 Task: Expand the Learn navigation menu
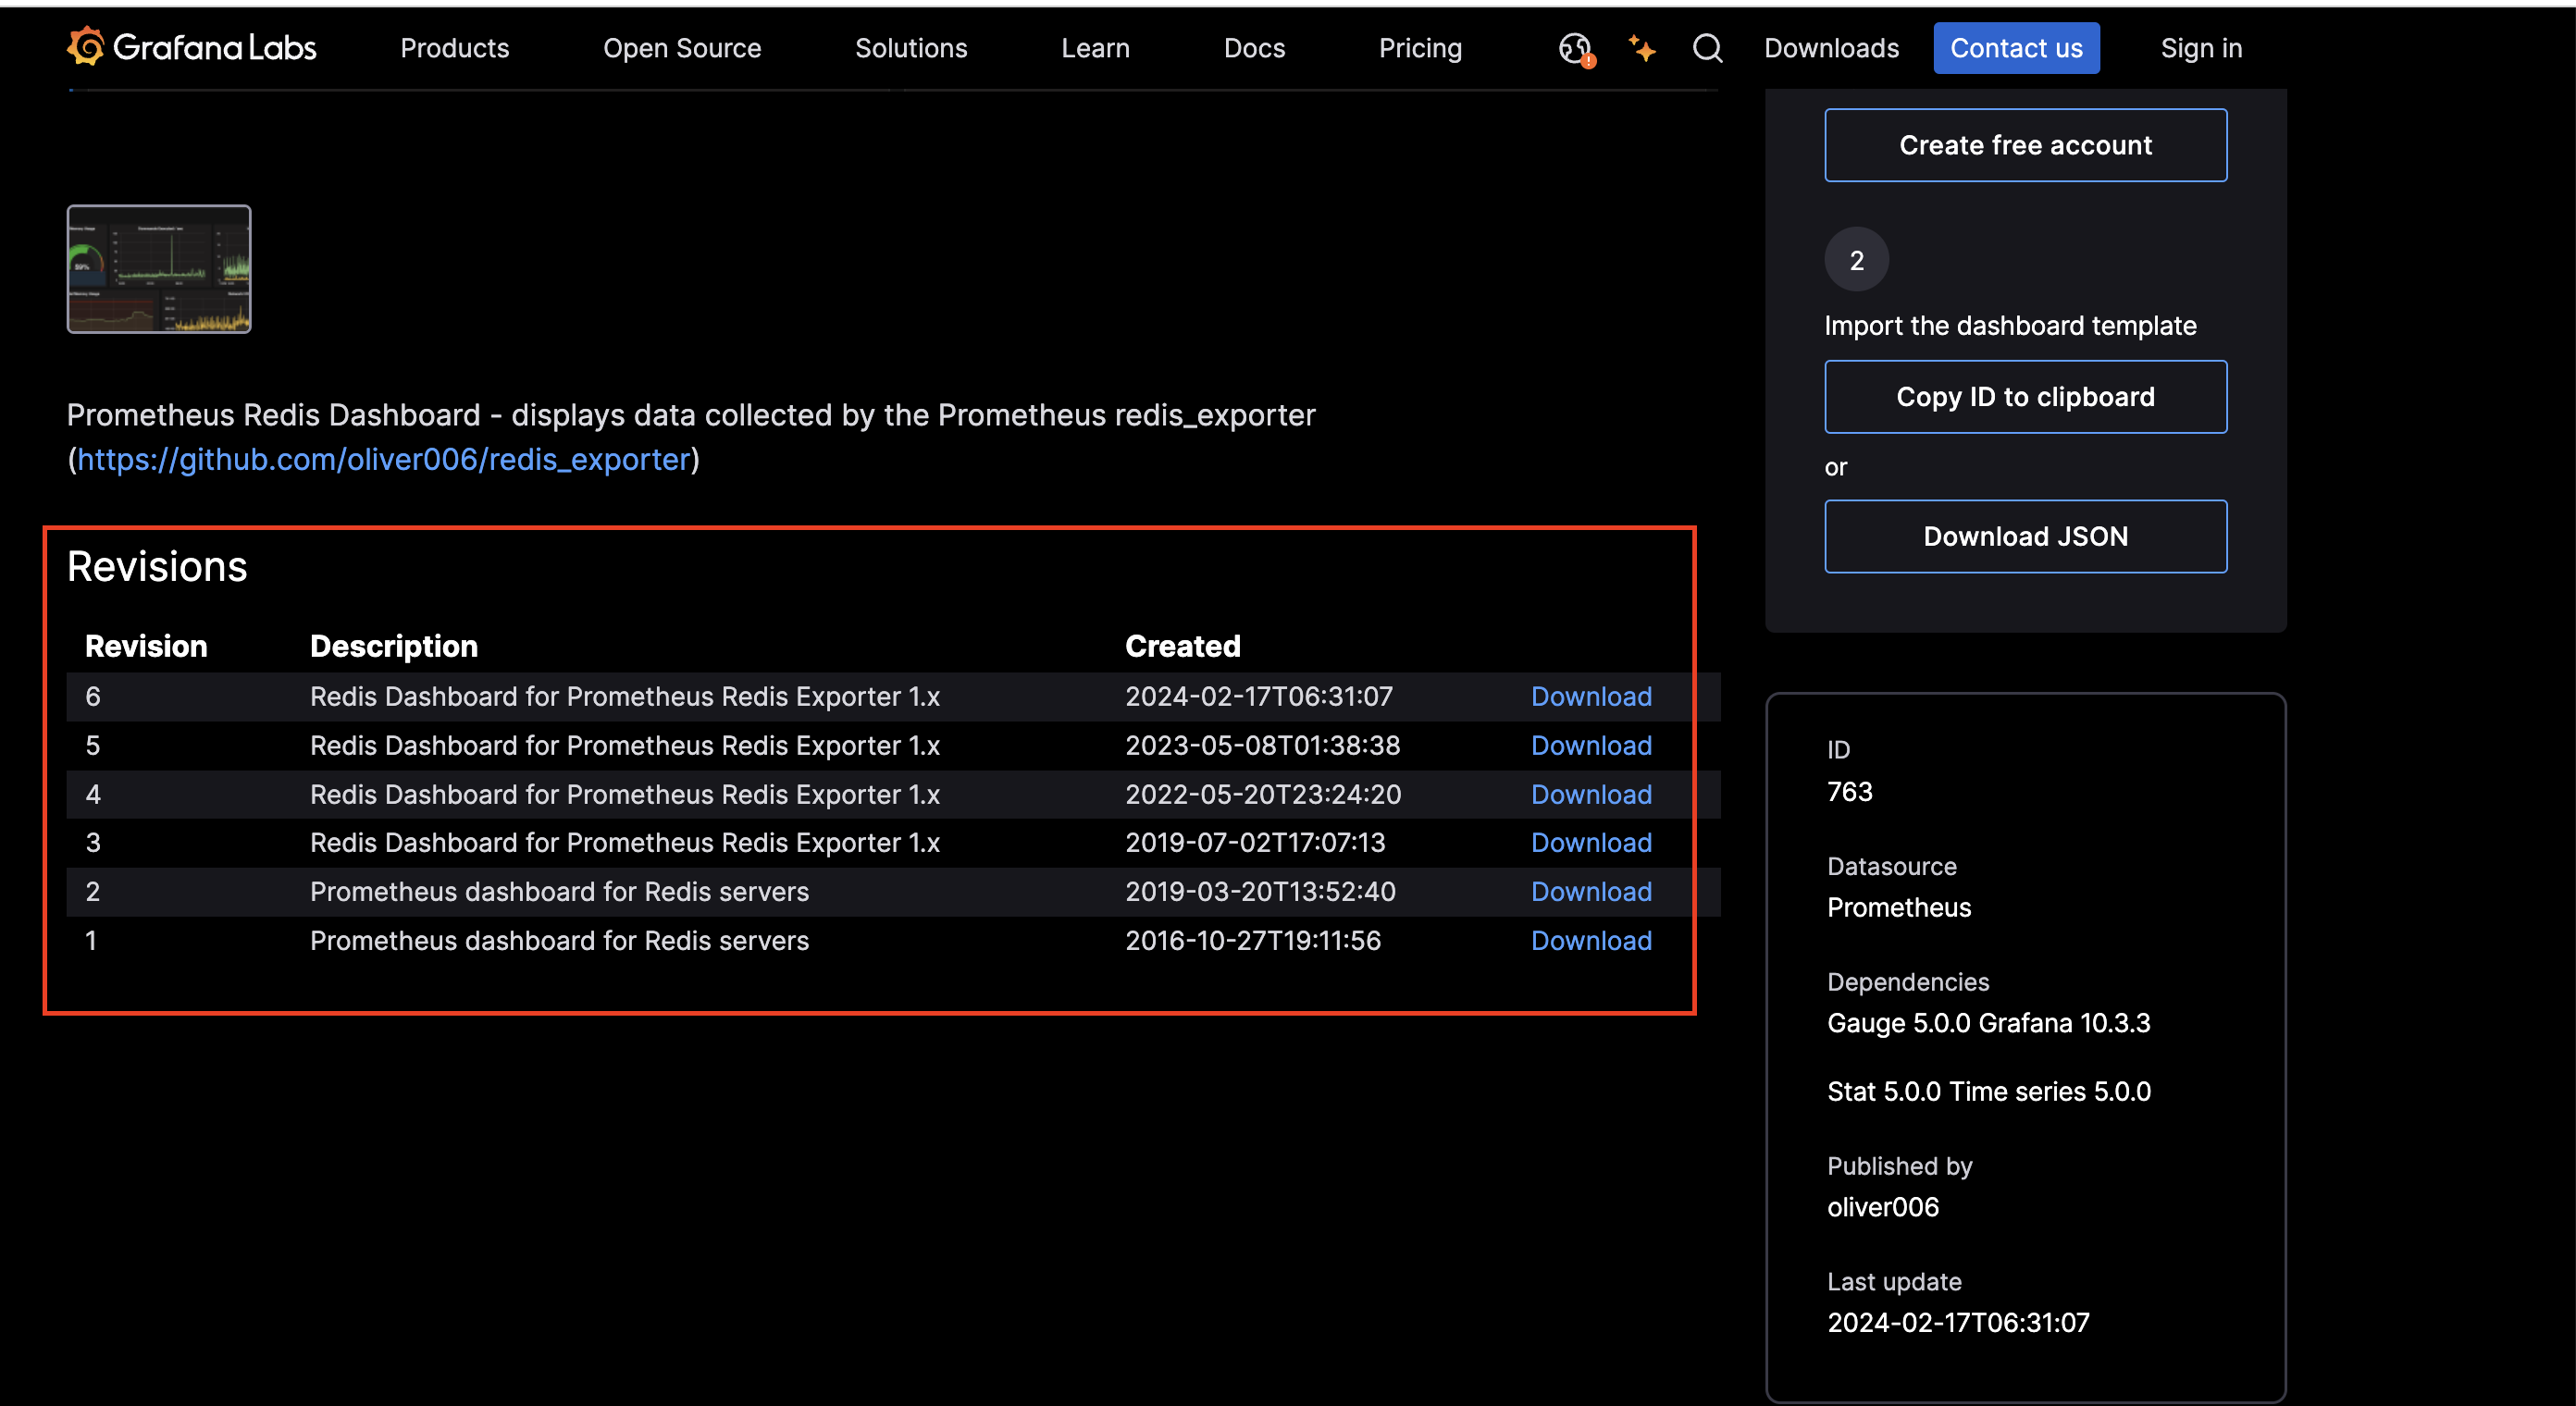tap(1095, 47)
